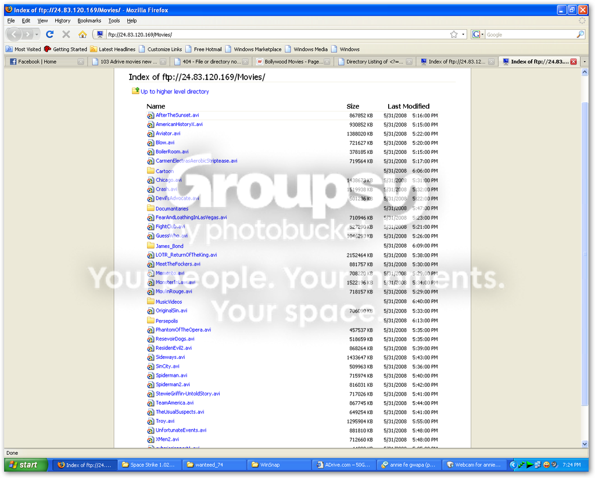The height and width of the screenshot is (478, 595).
Task: Switch to Webcam for annie taskbar window
Action: click(474, 465)
